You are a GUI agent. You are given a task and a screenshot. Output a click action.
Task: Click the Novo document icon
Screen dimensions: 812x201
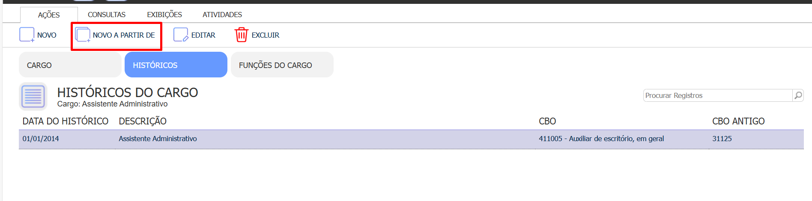(27, 35)
